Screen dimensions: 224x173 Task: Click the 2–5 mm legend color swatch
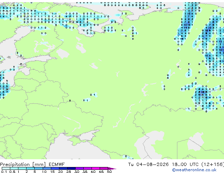pos(30,168)
